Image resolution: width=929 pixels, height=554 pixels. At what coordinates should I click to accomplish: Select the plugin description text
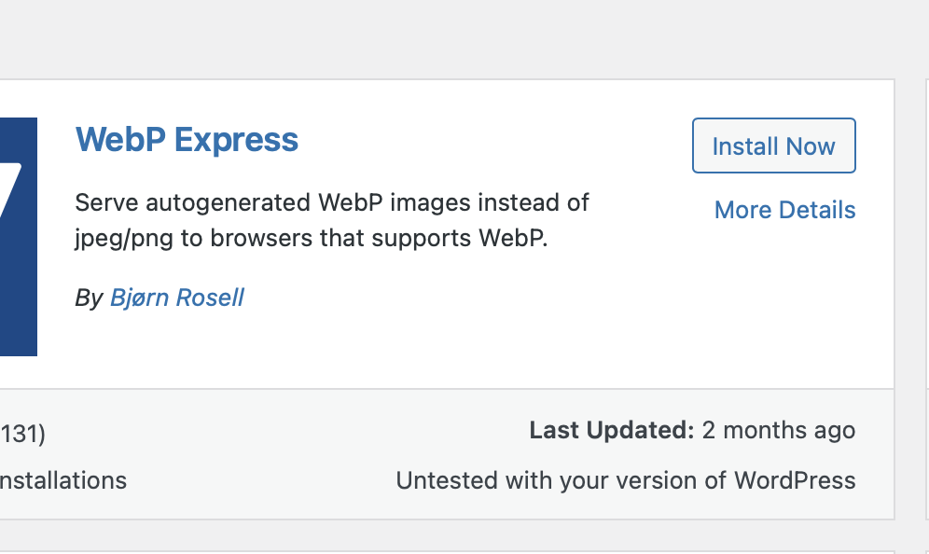point(332,220)
